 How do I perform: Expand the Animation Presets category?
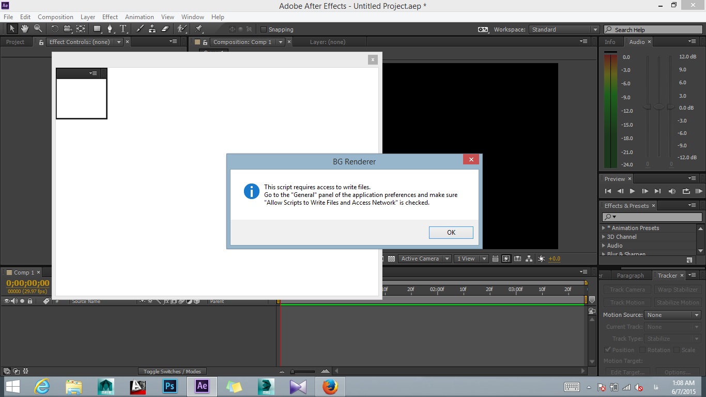click(603, 228)
